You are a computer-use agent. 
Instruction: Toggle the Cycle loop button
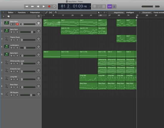click(54, 7)
